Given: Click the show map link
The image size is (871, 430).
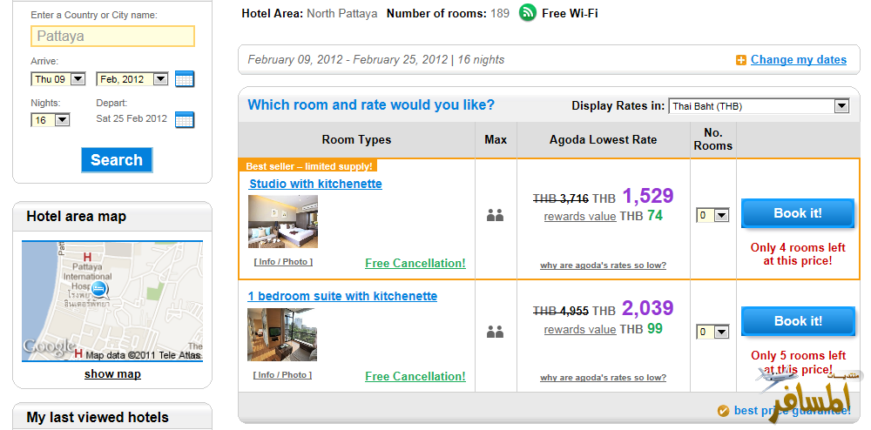Looking at the screenshot, I should point(112,374).
